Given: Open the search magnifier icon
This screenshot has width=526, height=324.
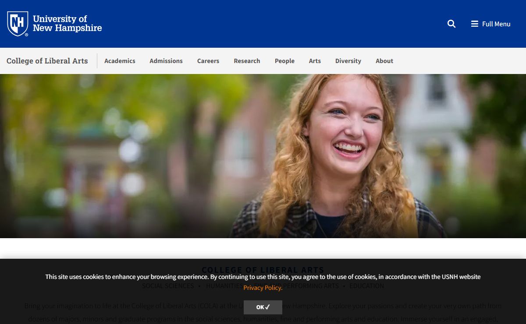Looking at the screenshot, I should coord(451,24).
